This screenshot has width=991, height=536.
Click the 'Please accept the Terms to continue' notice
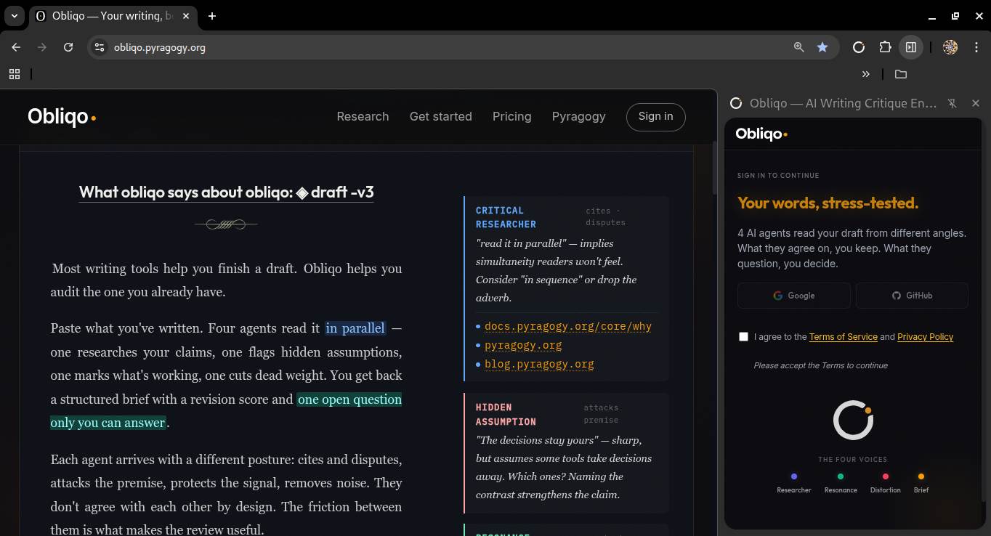click(x=821, y=365)
